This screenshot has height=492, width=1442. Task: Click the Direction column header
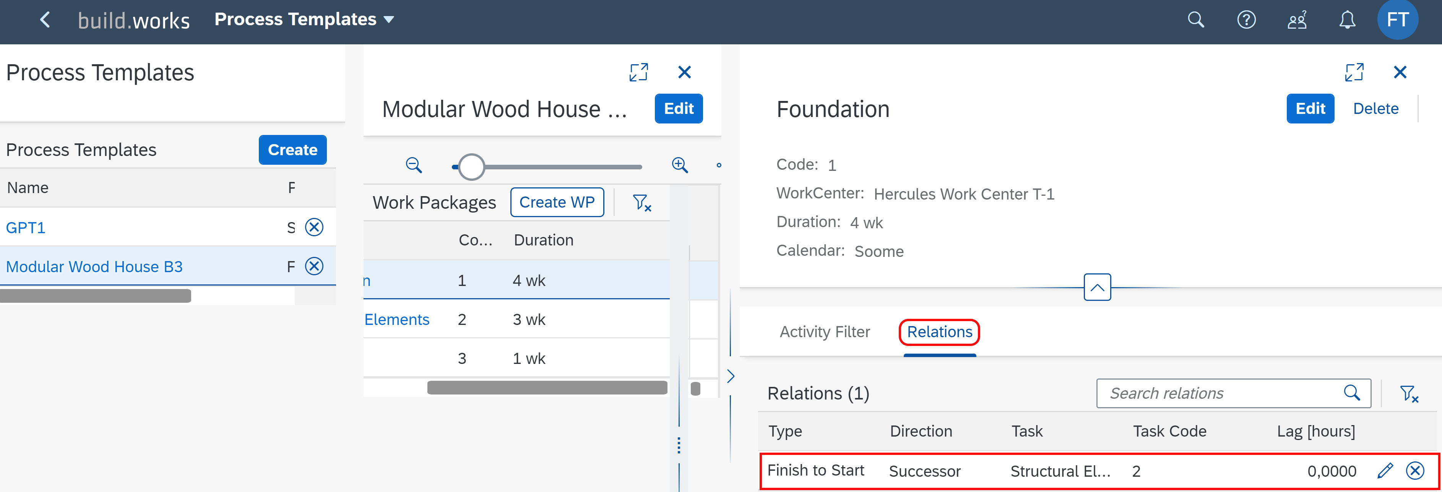click(x=921, y=432)
